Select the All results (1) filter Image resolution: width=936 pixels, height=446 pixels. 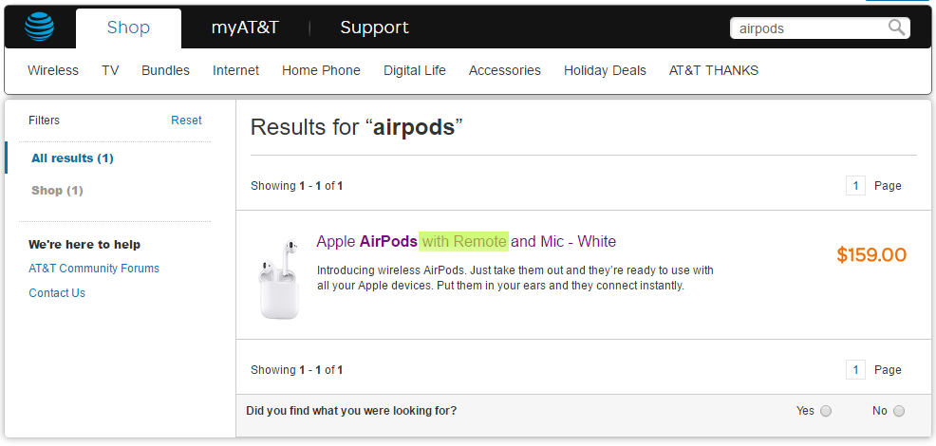tap(73, 158)
